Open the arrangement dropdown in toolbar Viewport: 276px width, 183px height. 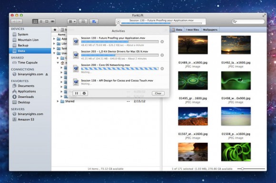pos(72,21)
